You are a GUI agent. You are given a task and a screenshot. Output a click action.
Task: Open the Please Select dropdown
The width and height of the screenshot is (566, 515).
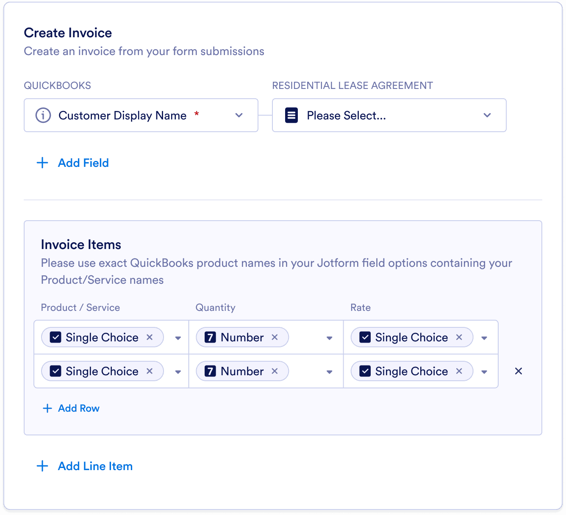pyautogui.click(x=487, y=115)
